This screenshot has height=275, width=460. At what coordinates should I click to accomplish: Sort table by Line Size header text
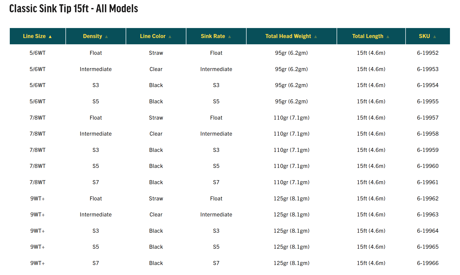coord(34,36)
